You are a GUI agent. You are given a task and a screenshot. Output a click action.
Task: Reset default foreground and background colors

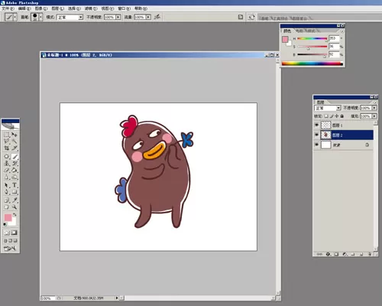5,224
